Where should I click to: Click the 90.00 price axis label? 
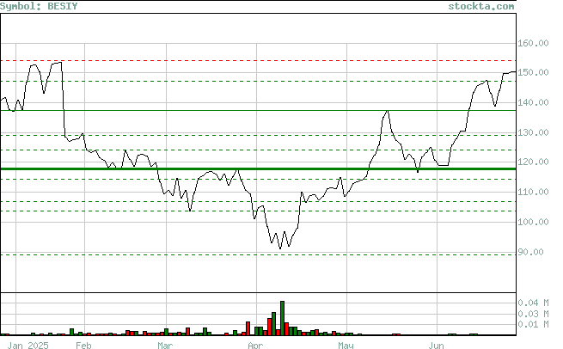tap(530, 252)
